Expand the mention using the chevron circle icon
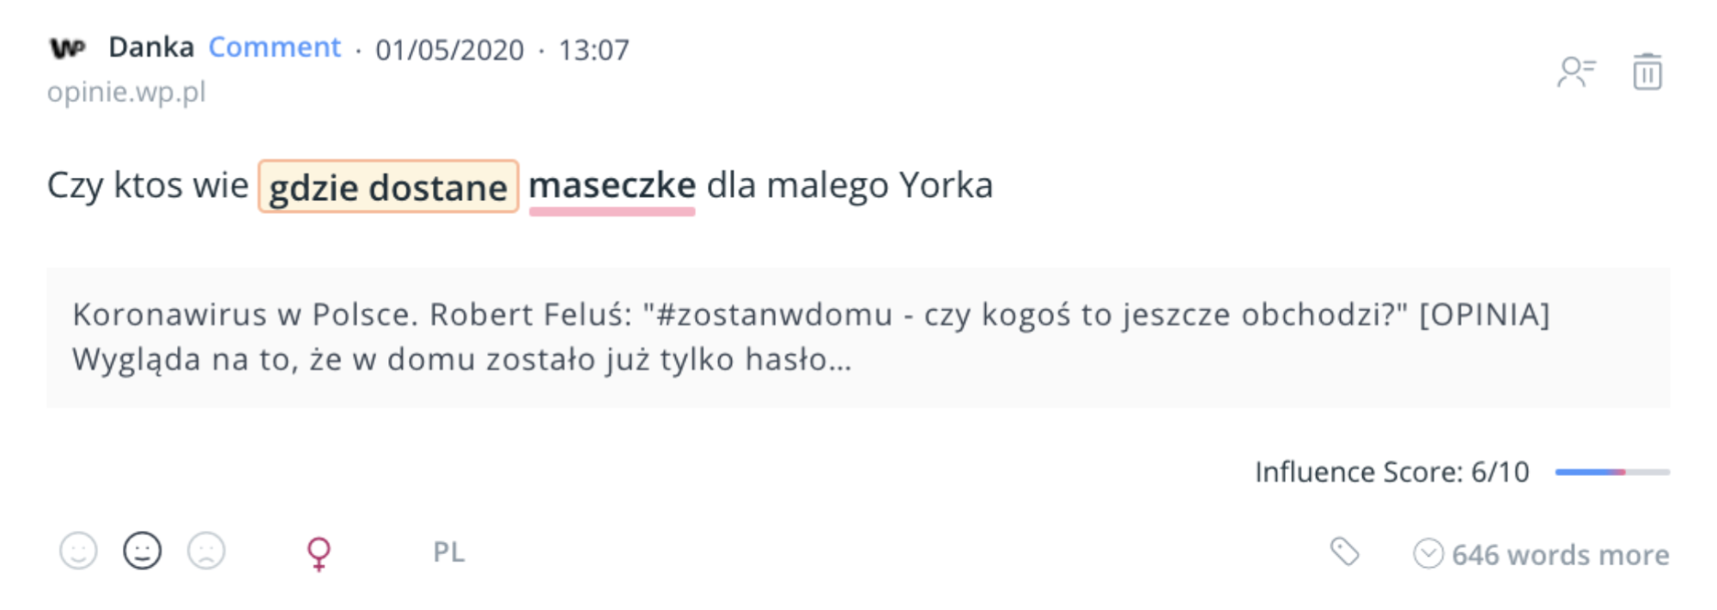This screenshot has width=1717, height=610. [x=1428, y=554]
